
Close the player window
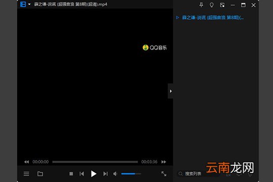(253, 5)
